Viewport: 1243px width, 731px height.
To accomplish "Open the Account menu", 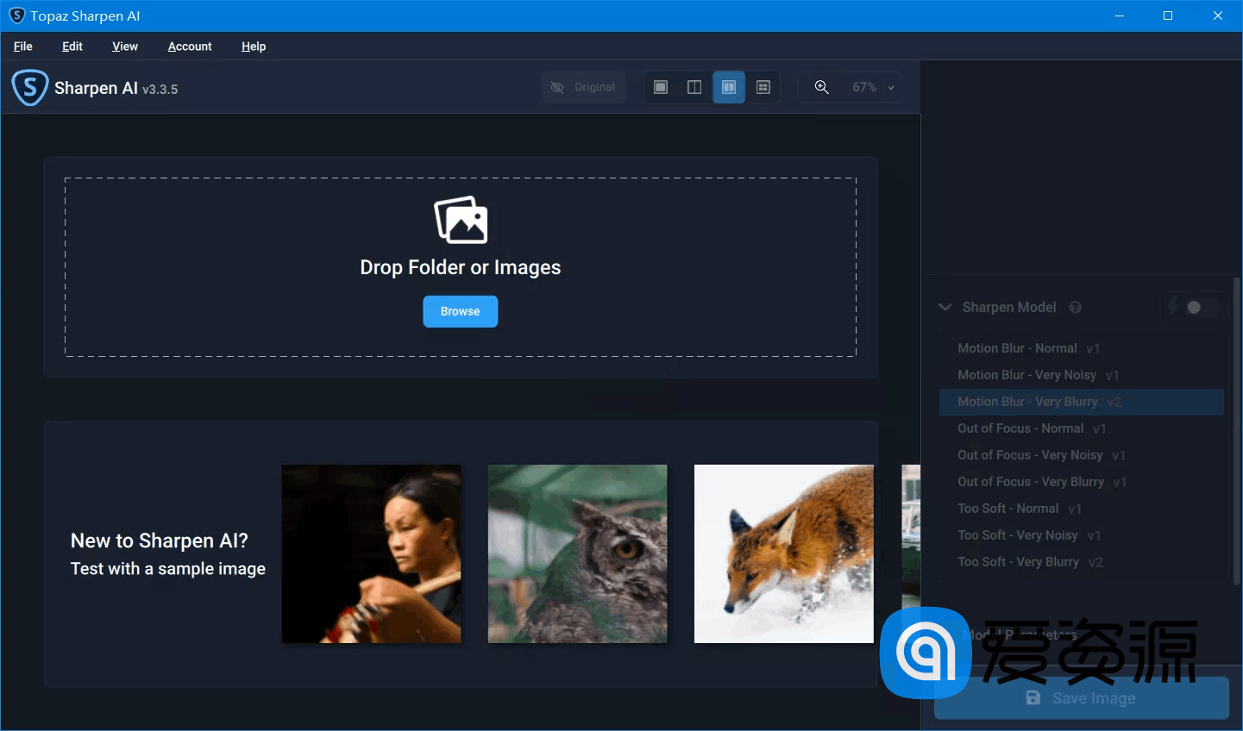I will [189, 47].
